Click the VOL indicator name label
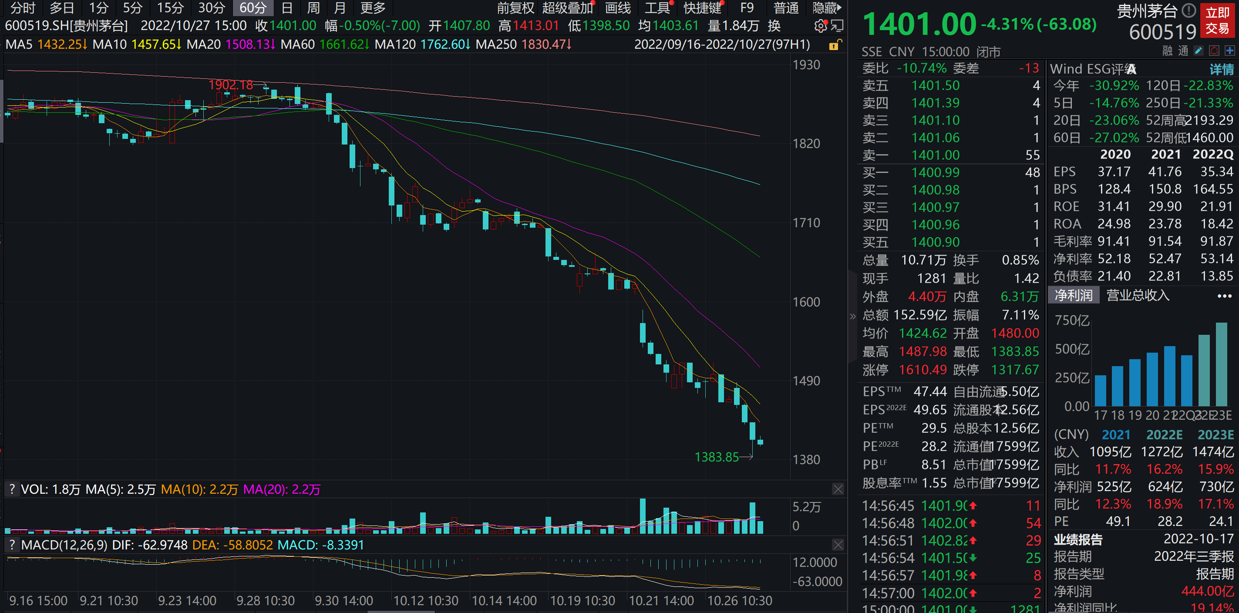The width and height of the screenshot is (1239, 613). [x=33, y=489]
